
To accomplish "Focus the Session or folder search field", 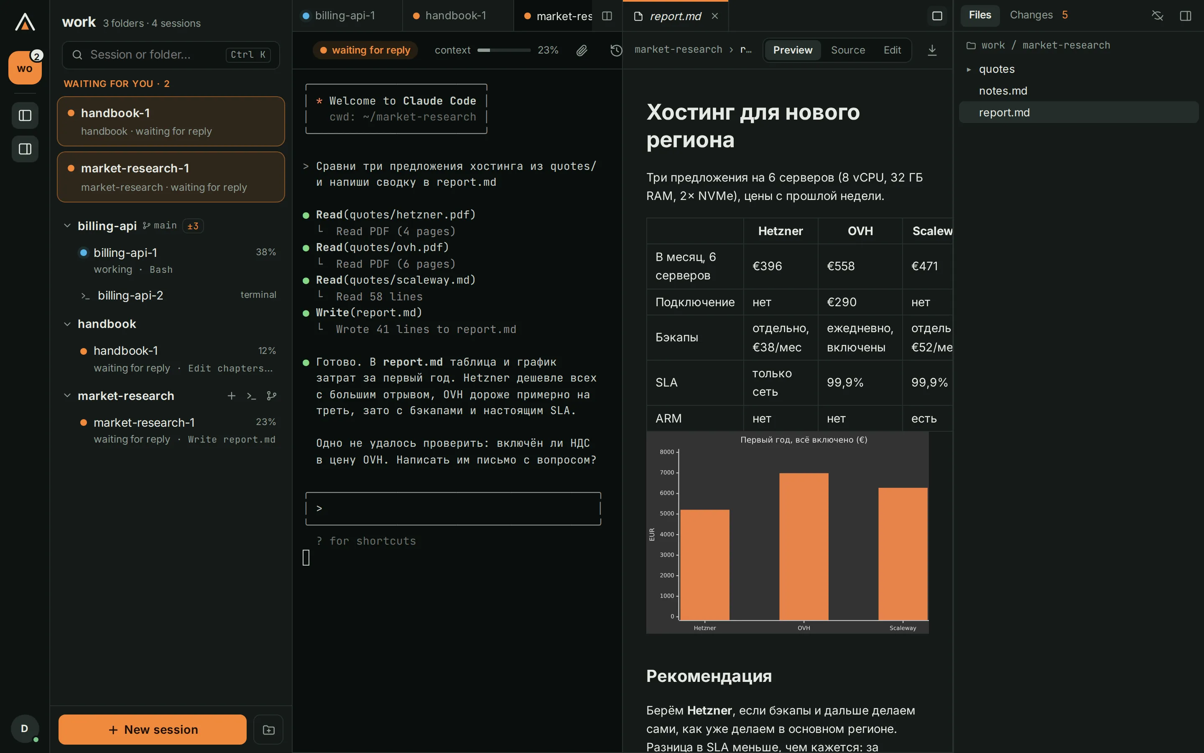I will pyautogui.click(x=171, y=55).
